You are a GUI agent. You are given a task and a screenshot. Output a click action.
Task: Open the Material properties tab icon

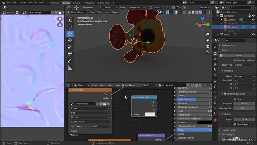[215, 114]
